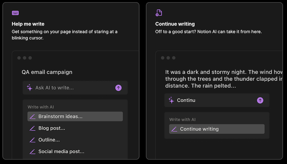Click the pencil icon beside Continue writing option
287x164 pixels.
[x=174, y=129]
